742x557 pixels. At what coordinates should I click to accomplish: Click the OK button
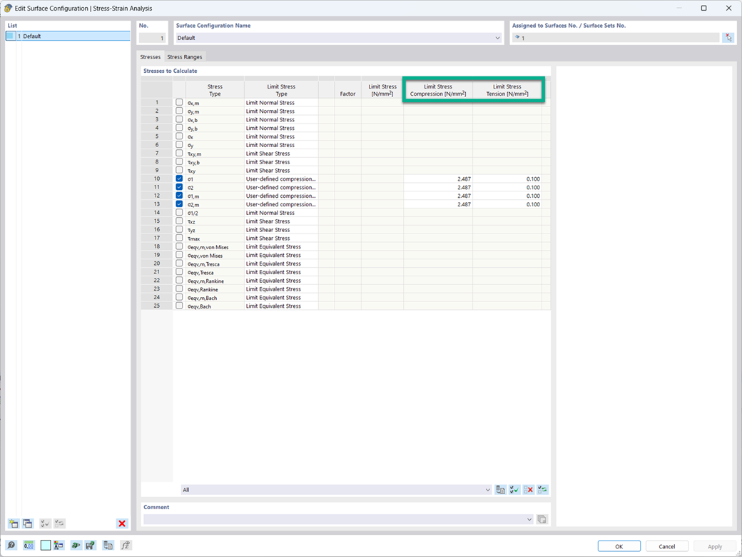619,546
